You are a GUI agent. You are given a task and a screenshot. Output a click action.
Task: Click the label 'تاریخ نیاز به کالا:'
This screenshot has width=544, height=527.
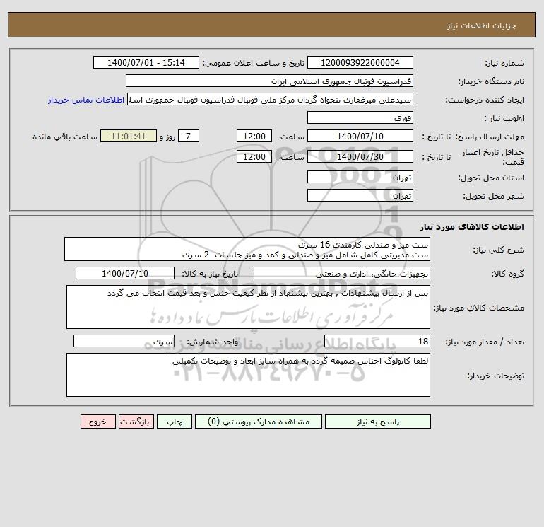[210, 274]
